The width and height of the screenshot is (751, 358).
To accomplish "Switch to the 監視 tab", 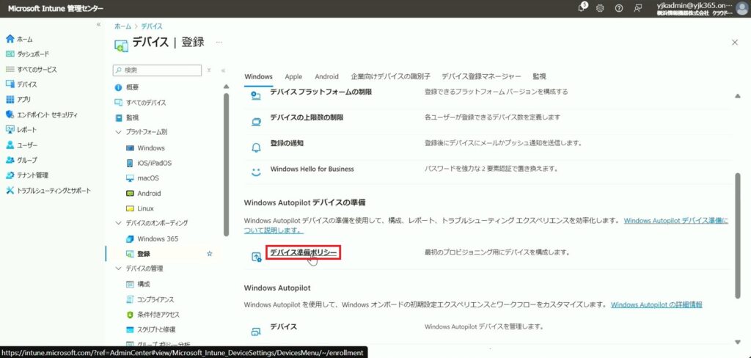I will click(x=539, y=76).
